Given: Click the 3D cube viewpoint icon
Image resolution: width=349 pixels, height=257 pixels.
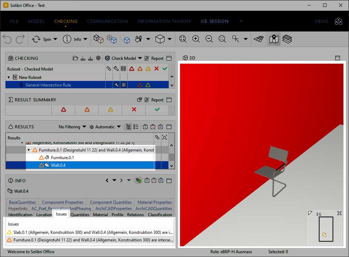Looking at the screenshot, I should 160,39.
